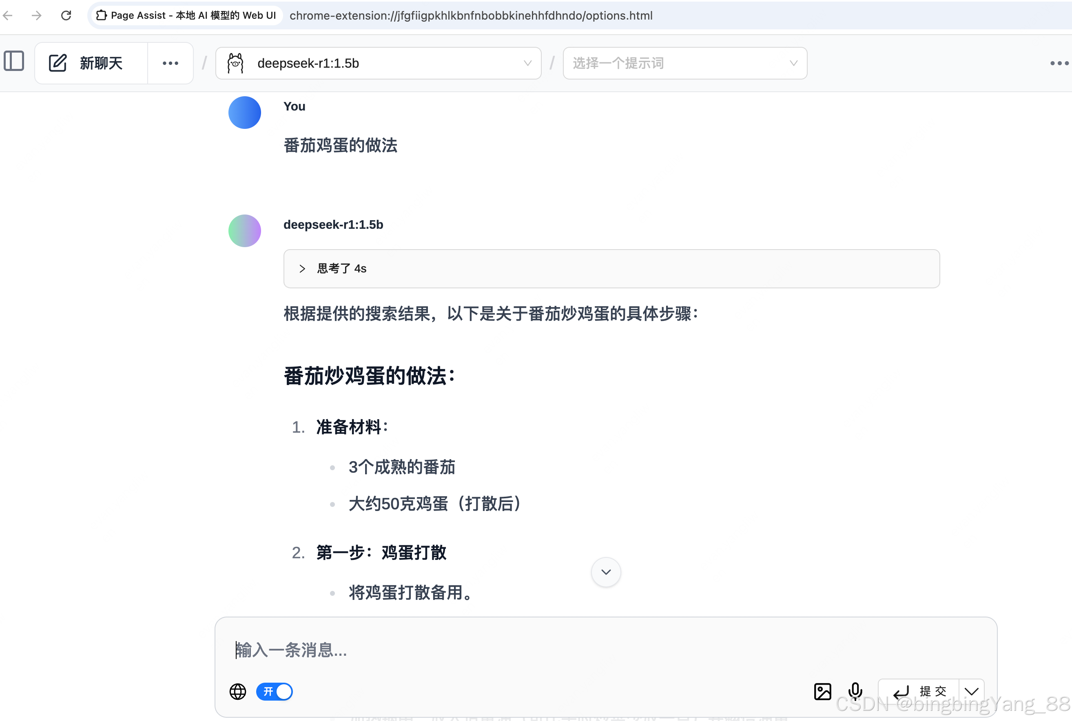The height and width of the screenshot is (721, 1072).
Task: Click the 提交 submit button
Action: (919, 691)
